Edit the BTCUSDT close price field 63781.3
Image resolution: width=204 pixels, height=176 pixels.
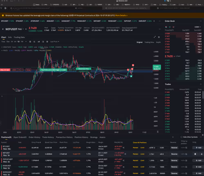(153, 148)
